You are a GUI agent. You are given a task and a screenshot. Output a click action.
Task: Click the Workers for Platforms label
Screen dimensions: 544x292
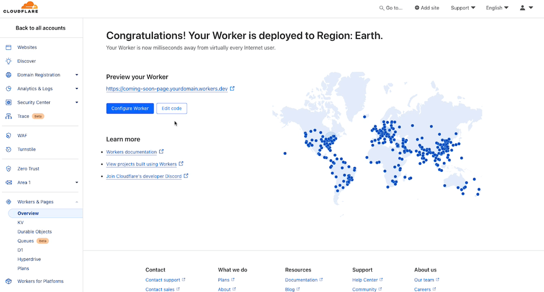point(41,281)
